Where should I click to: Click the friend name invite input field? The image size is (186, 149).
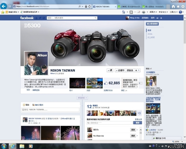(x=110, y=123)
